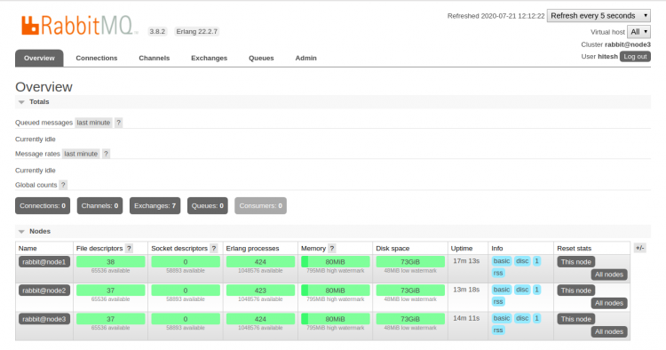Open the Exchanges: 7 count button
This screenshot has width=666, height=350.
click(x=155, y=205)
